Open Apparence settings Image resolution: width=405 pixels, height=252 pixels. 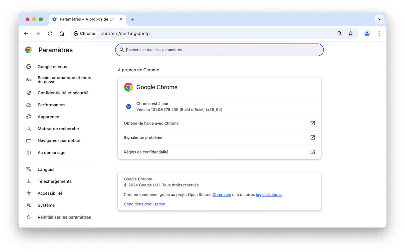(x=48, y=117)
